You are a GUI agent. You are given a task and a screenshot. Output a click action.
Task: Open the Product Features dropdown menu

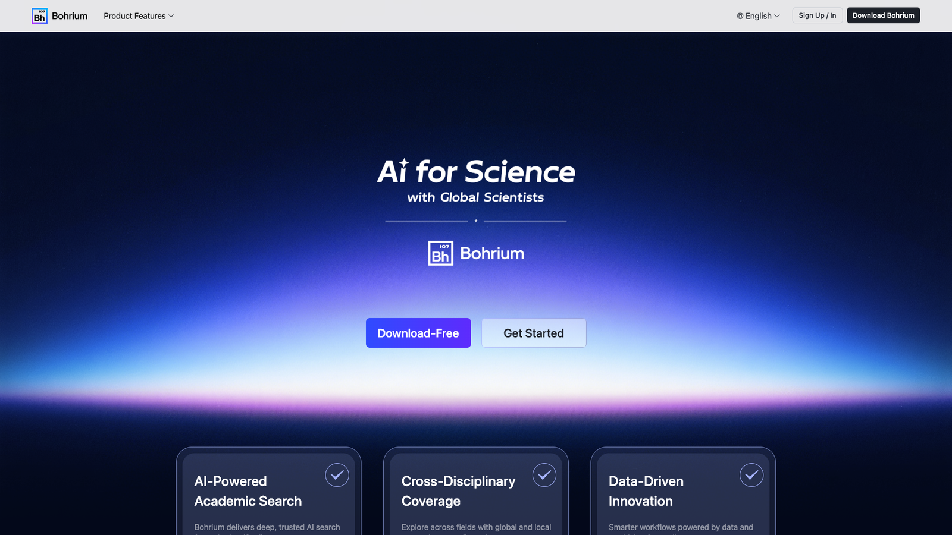click(x=139, y=16)
